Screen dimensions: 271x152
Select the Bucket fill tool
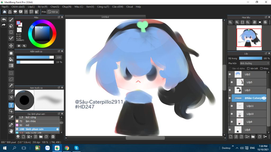[11, 59]
